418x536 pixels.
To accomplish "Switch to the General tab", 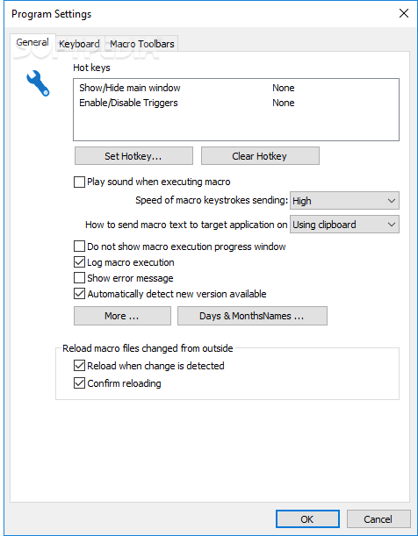I will [x=32, y=42].
